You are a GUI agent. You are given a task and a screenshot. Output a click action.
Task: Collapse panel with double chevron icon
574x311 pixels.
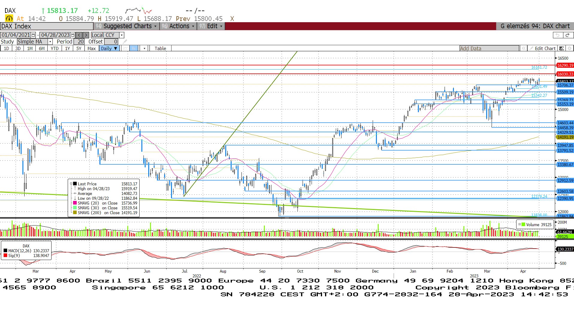click(523, 48)
